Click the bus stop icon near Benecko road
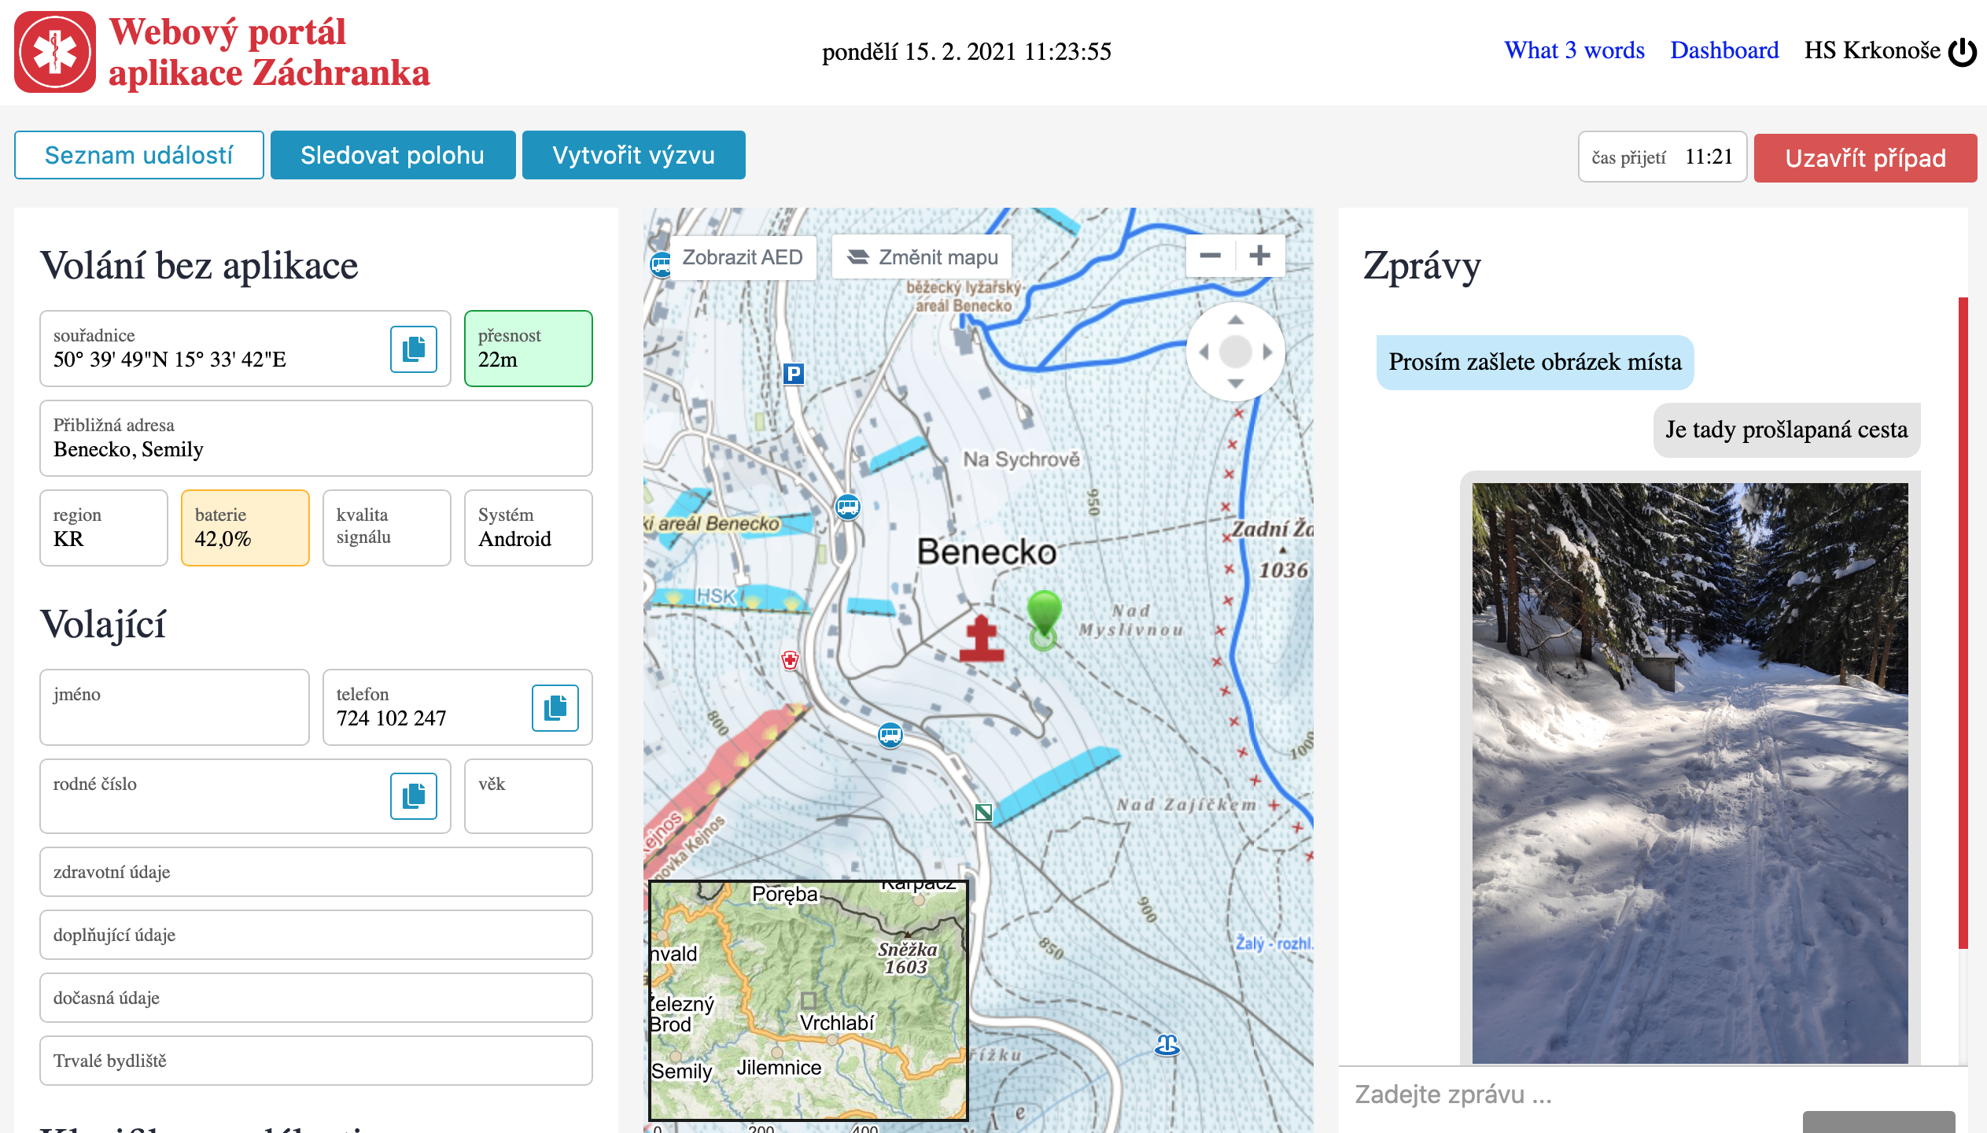The width and height of the screenshot is (1987, 1133). coord(848,507)
